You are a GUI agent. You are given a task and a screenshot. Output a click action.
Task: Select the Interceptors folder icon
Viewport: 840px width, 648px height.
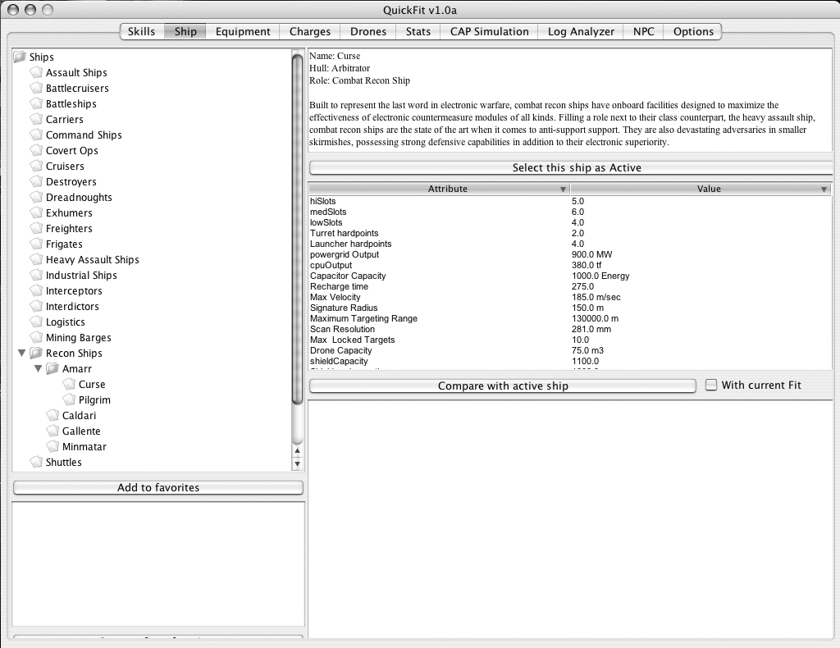pyautogui.click(x=36, y=290)
